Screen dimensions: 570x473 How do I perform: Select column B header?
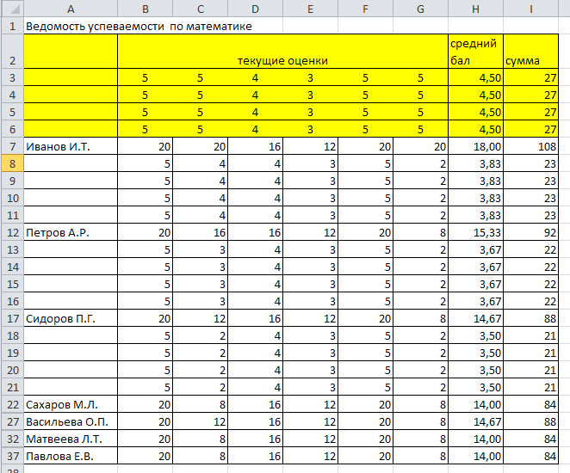(x=146, y=9)
